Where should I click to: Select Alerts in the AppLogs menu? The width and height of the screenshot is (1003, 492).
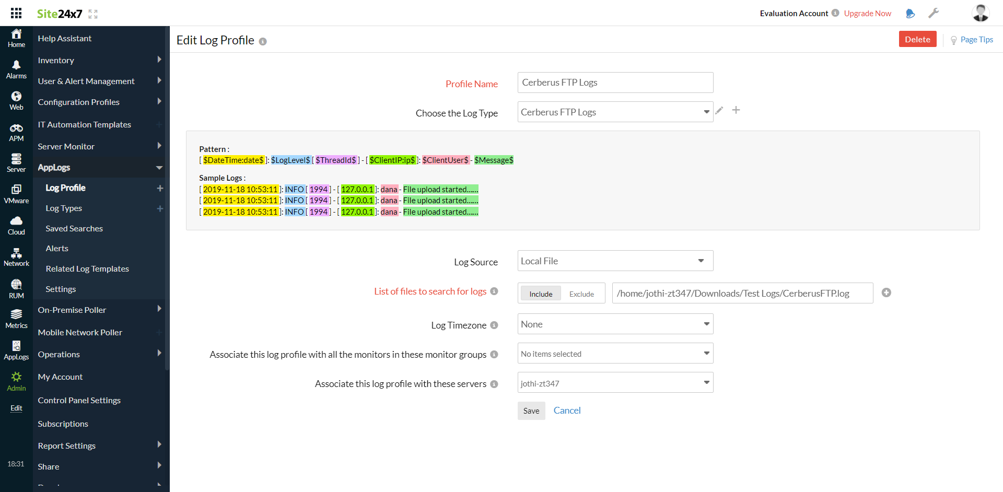tap(57, 248)
